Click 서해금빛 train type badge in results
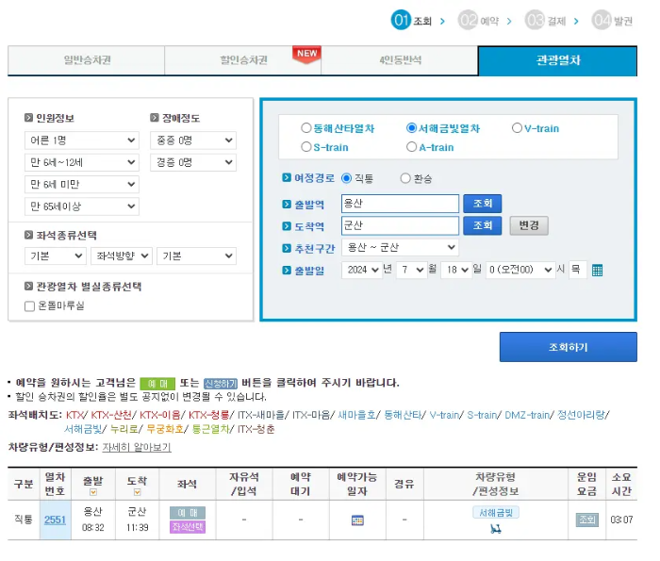This screenshot has height=561, width=660. (496, 513)
